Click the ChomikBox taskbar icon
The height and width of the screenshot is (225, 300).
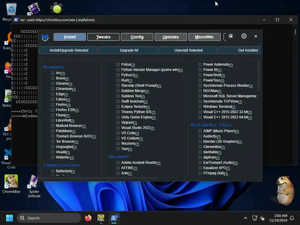[x=101, y=218]
